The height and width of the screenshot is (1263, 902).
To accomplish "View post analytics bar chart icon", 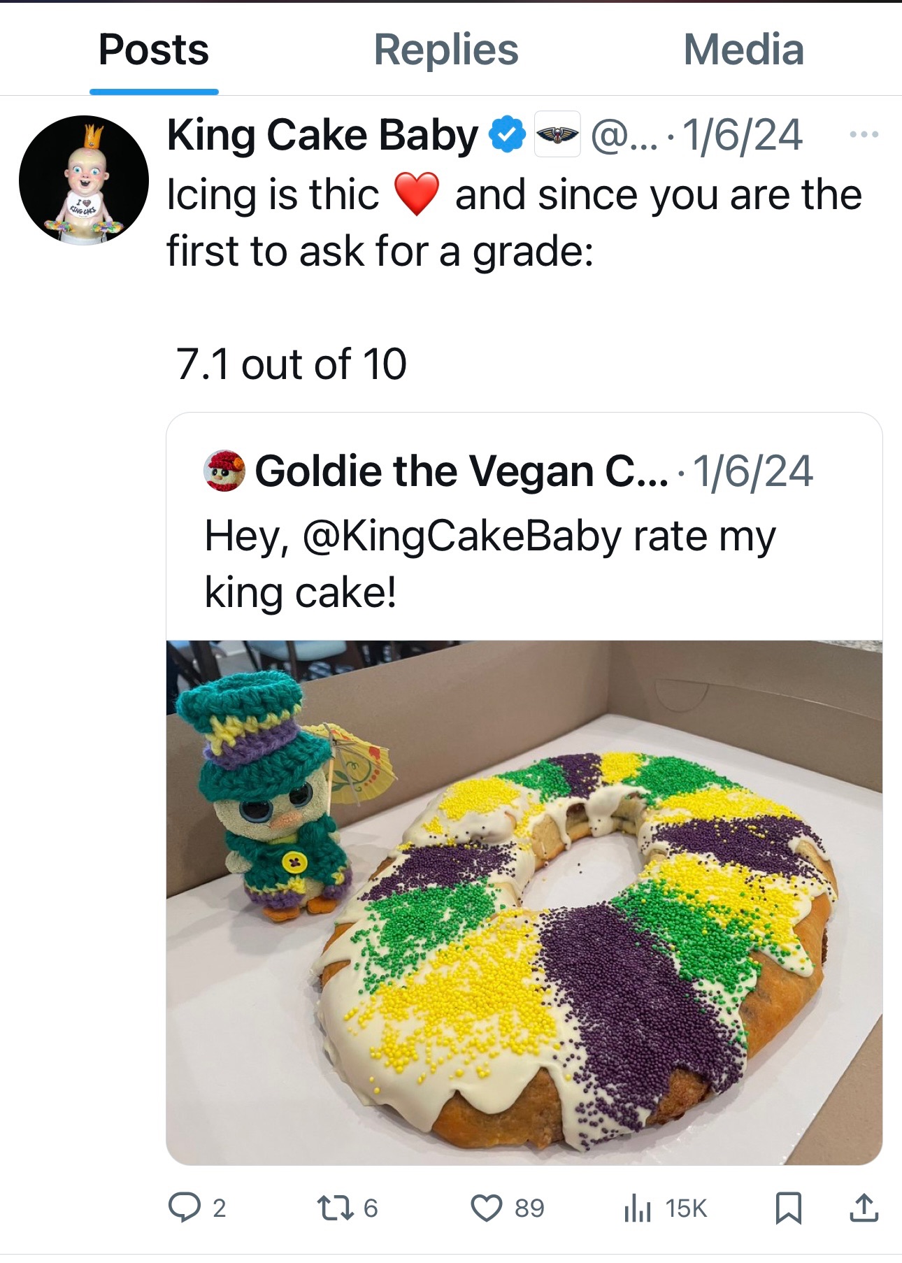I will (x=637, y=1207).
